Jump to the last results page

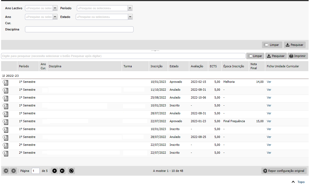[x=62, y=171]
